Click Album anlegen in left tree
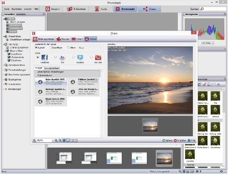The height and width of the screenshot is (174, 228). tap(17, 22)
